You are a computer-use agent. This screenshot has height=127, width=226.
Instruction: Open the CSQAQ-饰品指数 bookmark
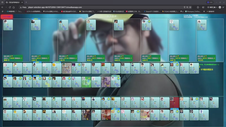(x=170, y=11)
